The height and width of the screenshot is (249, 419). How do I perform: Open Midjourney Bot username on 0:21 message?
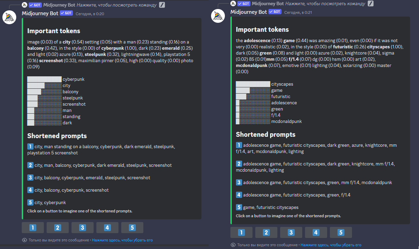coord(249,12)
